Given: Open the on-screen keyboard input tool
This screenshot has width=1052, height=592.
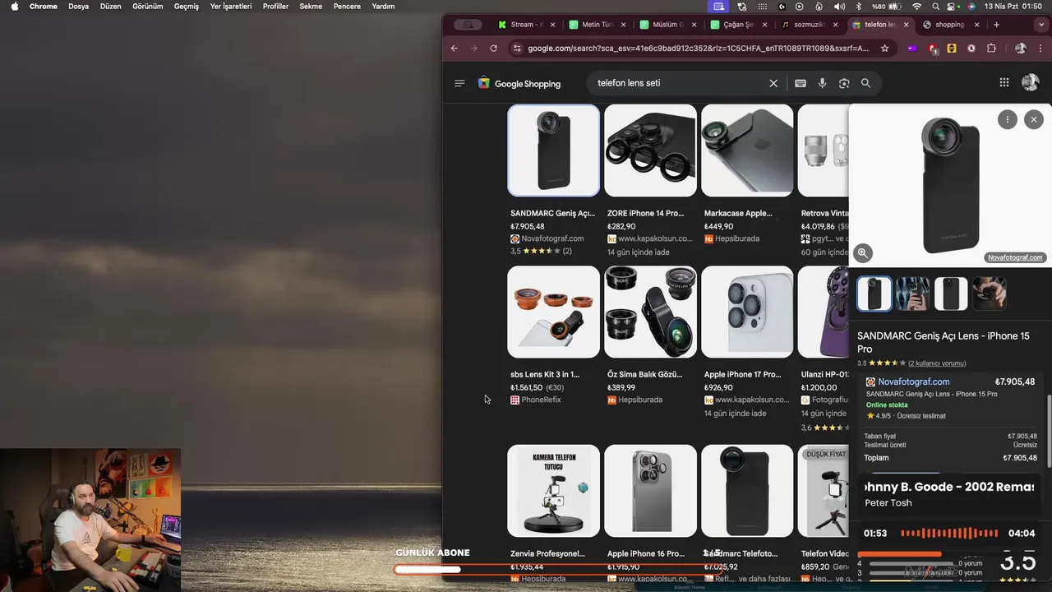Looking at the screenshot, I should coord(801,83).
